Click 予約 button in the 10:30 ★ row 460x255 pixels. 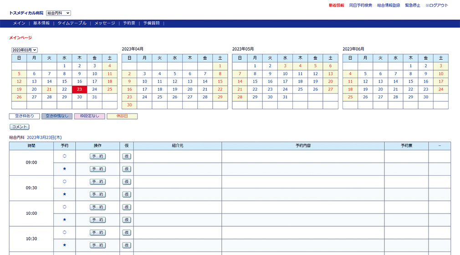click(x=97, y=245)
